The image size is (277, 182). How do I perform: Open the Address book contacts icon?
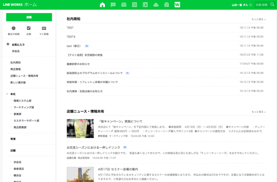click(x=145, y=5)
